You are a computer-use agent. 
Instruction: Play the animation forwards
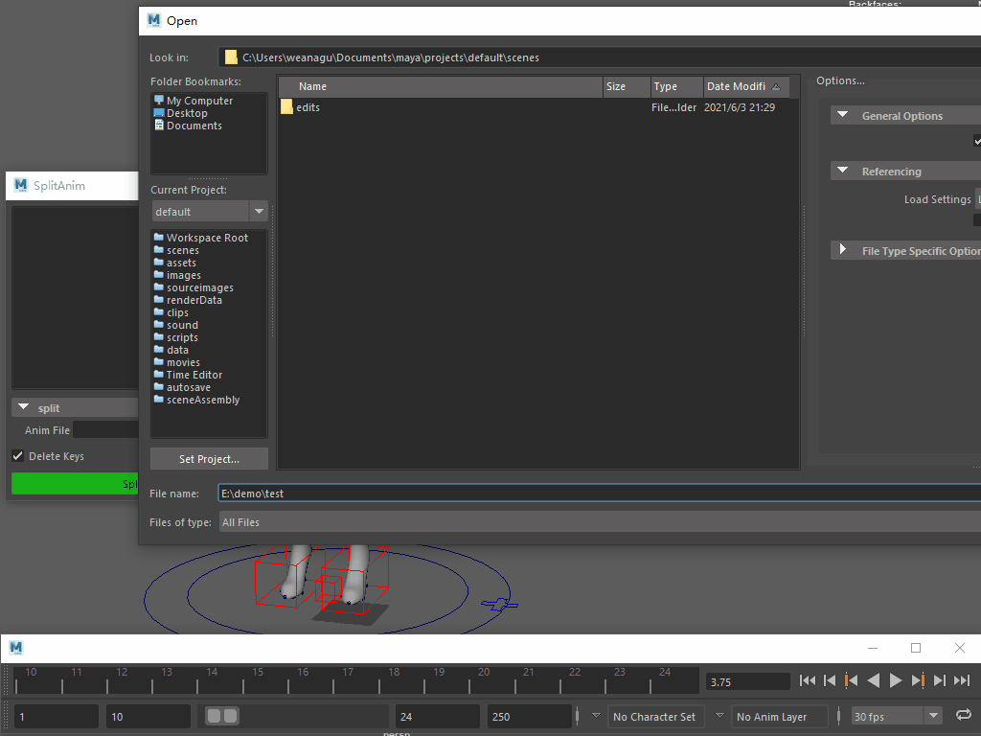click(x=896, y=680)
